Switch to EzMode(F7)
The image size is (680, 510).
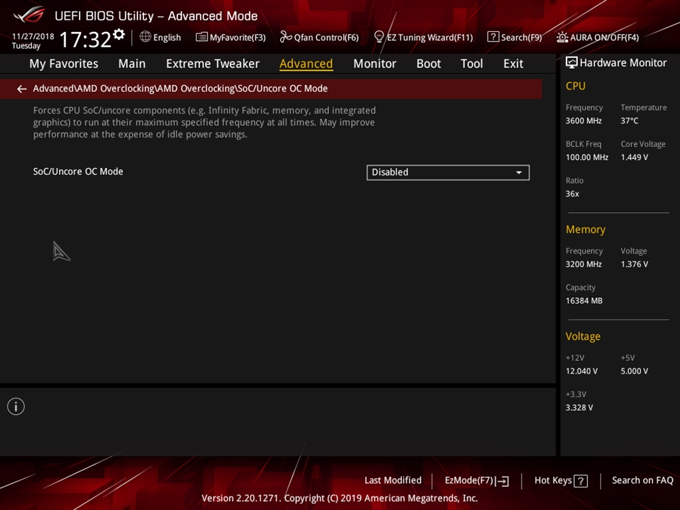[x=477, y=481]
